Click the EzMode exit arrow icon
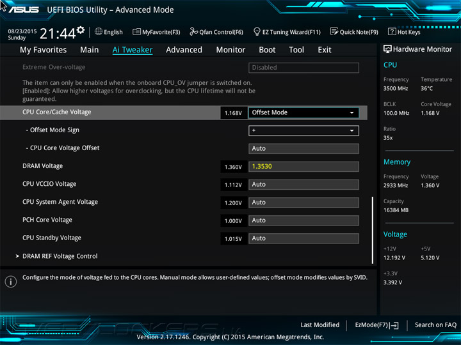This screenshot has width=461, height=345. [394, 325]
